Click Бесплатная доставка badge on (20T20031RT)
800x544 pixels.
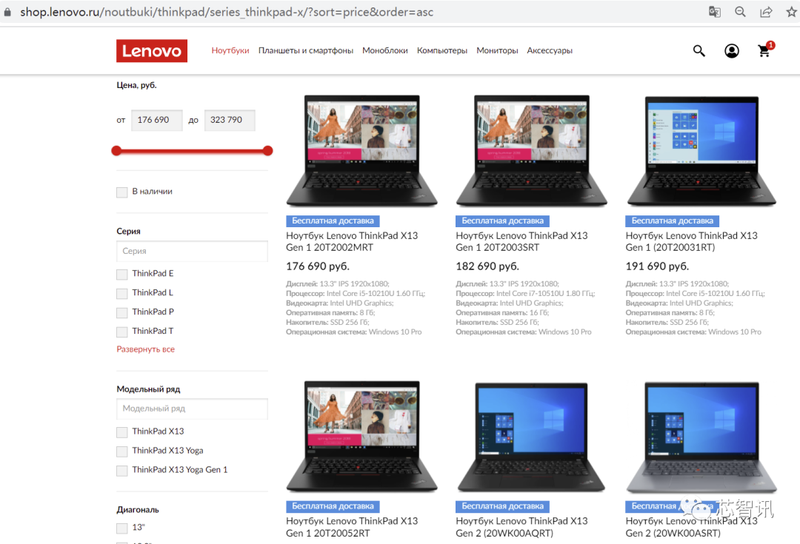[673, 221]
